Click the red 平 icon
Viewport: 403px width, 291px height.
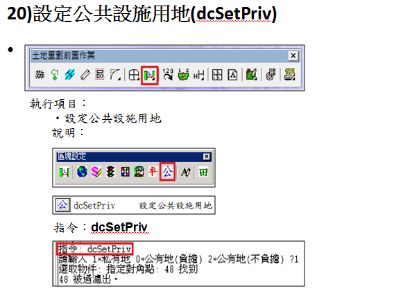pyautogui.click(x=153, y=172)
